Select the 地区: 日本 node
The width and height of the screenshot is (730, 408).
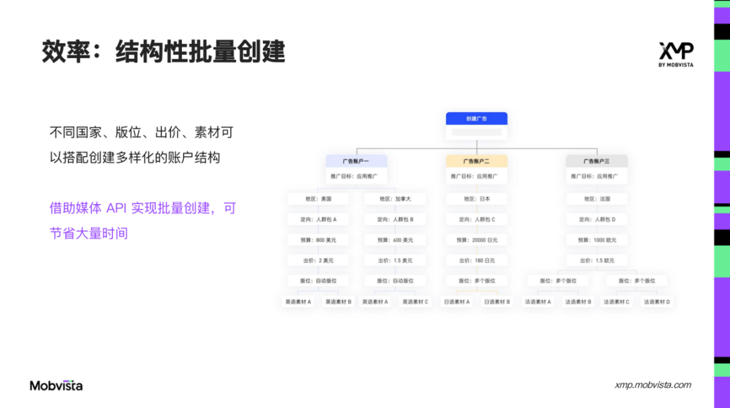[x=477, y=198]
